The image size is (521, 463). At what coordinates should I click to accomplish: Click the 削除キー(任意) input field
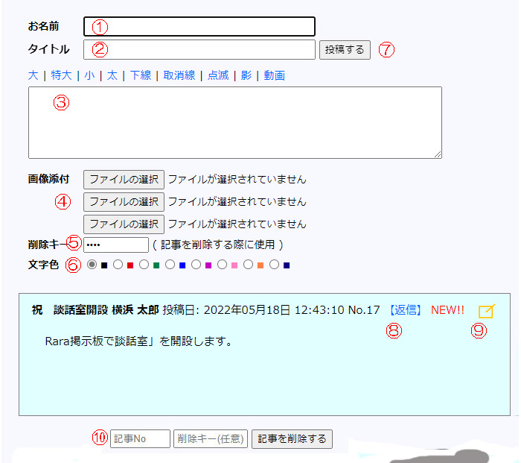[211, 438]
